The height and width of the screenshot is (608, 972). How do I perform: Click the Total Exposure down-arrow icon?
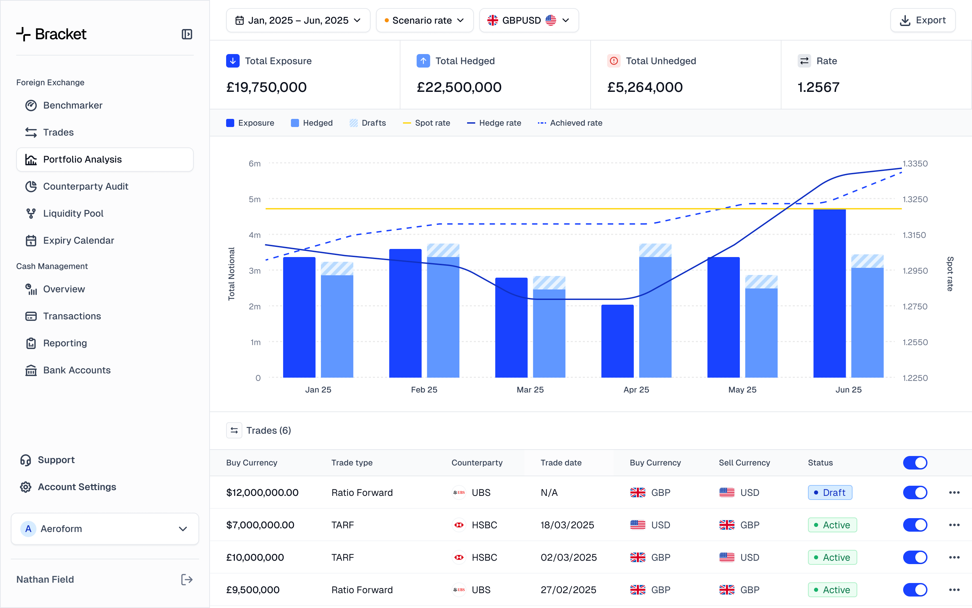pos(233,61)
